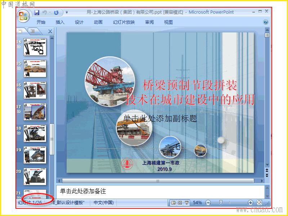Click the scroll box on slide editor scrollbar
The height and width of the screenshot is (216, 288).
tap(267, 35)
